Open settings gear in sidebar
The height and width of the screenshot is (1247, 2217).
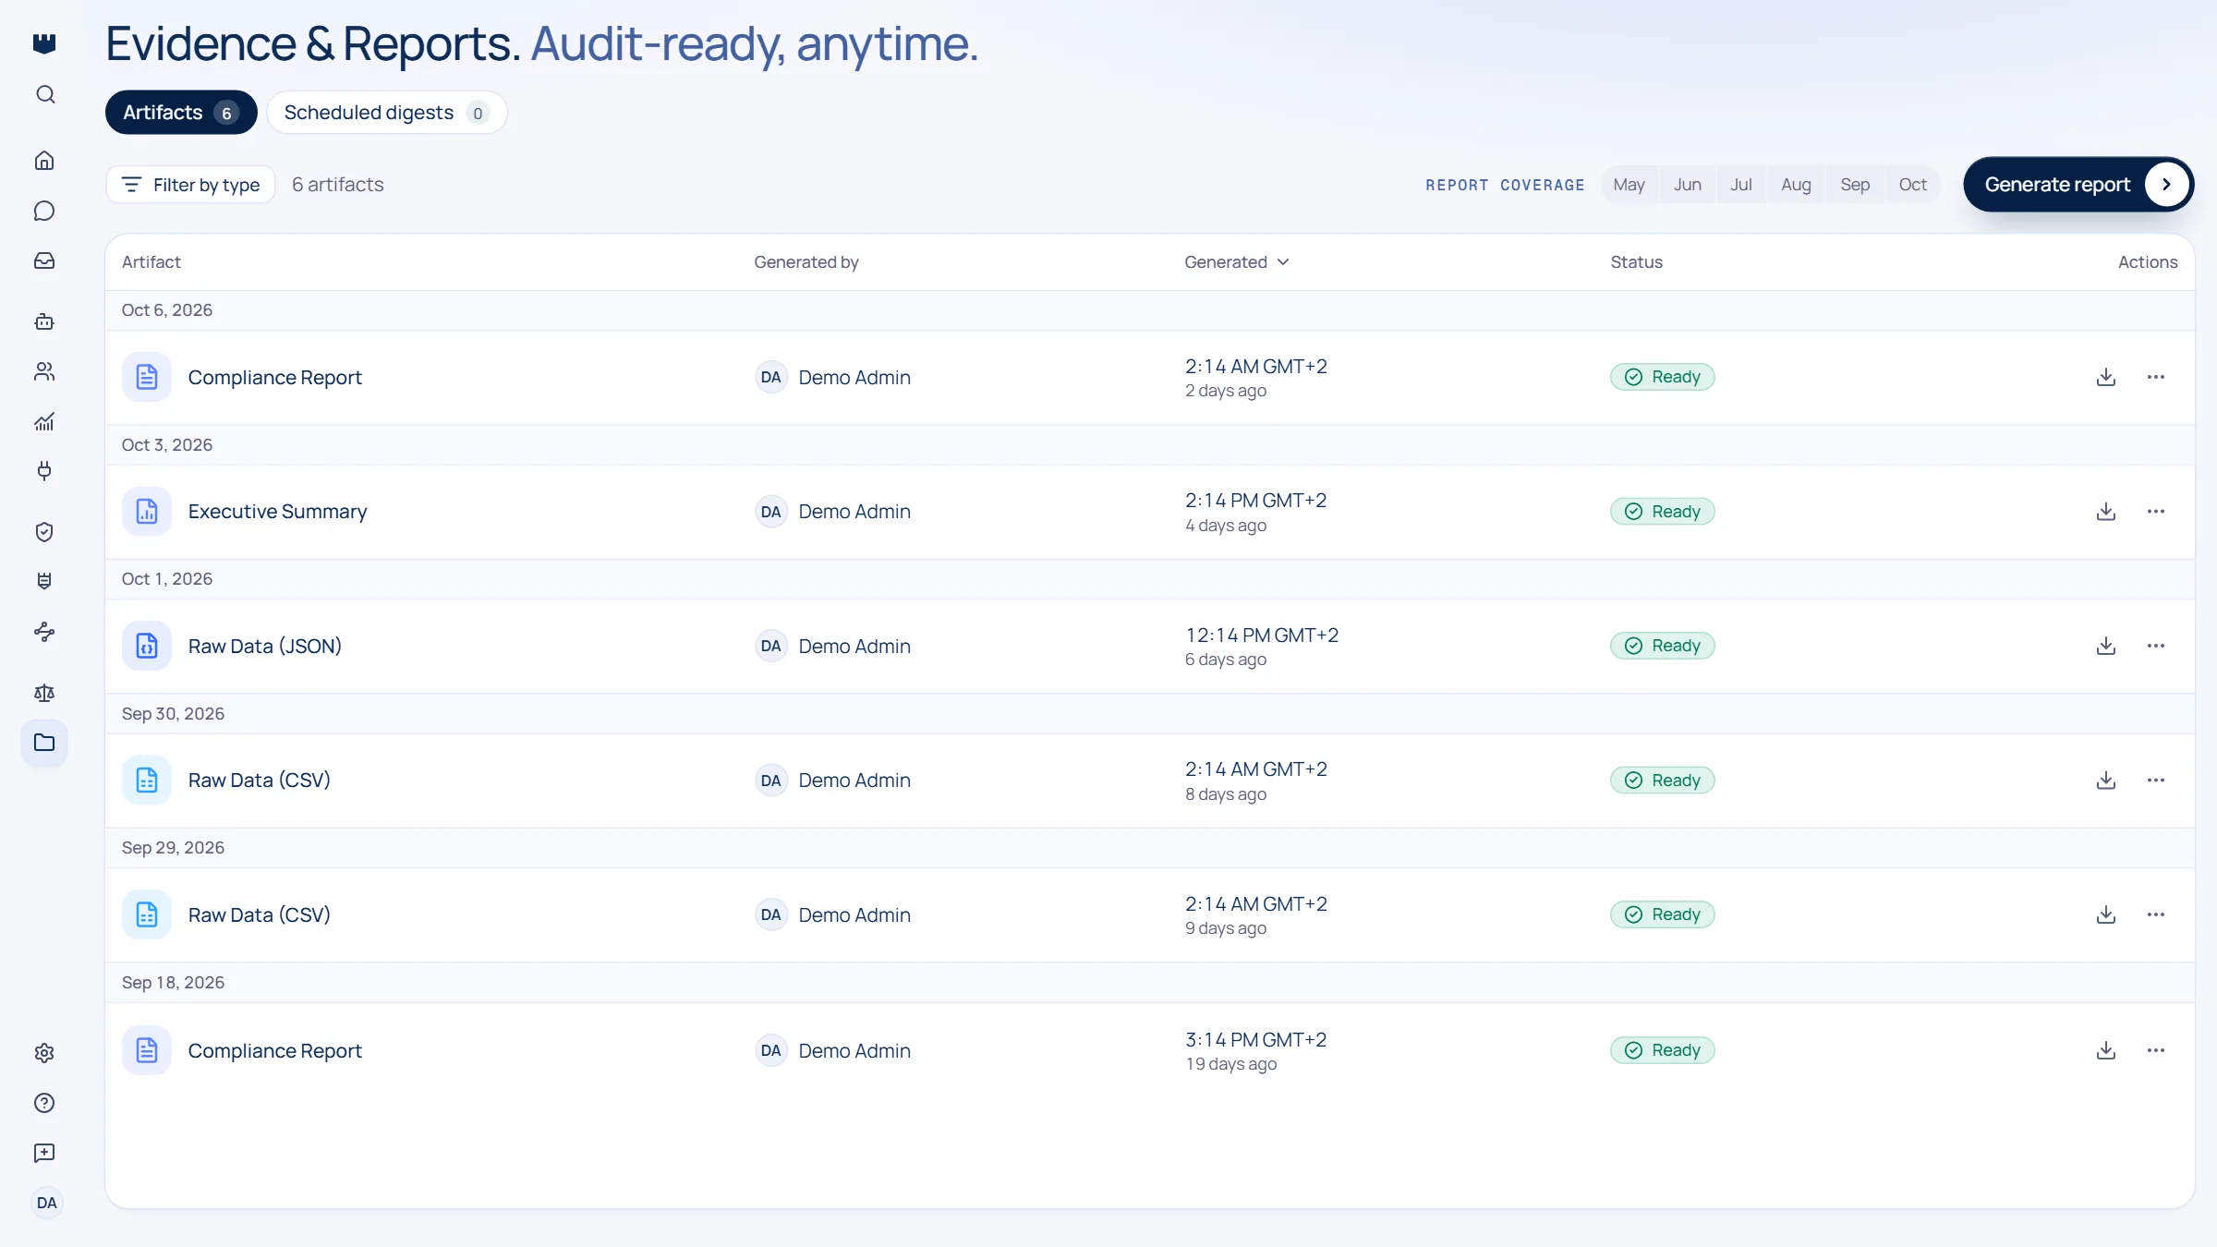(44, 1053)
